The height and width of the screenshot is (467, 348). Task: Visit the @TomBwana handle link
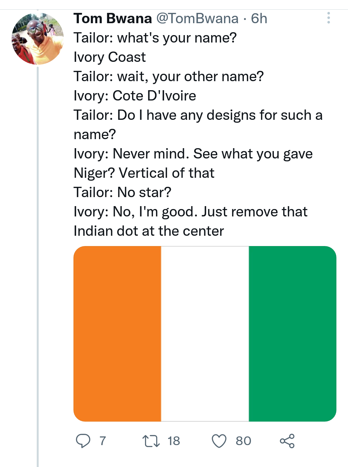pyautogui.click(x=197, y=19)
